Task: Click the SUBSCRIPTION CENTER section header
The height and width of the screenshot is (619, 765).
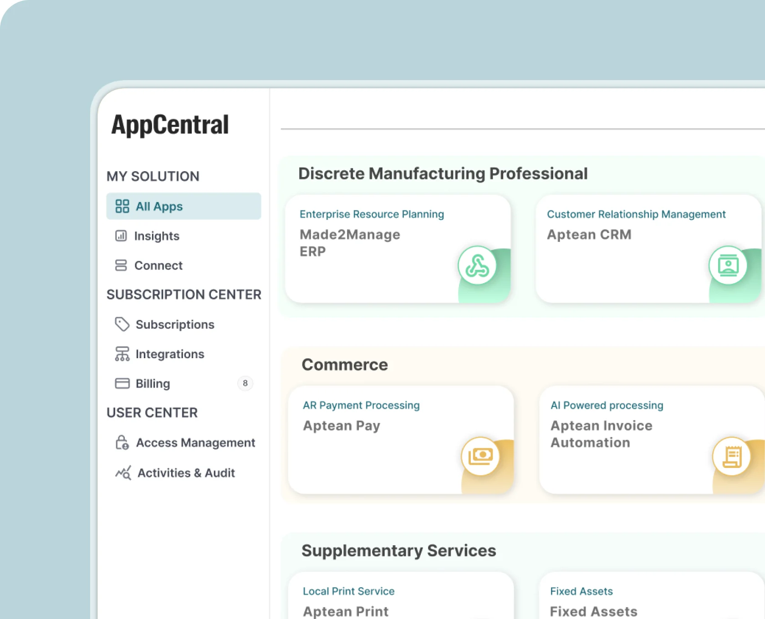Action: coord(184,294)
